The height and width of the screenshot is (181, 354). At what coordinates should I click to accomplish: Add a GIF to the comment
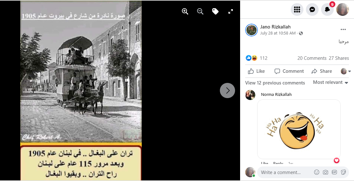click(334, 172)
